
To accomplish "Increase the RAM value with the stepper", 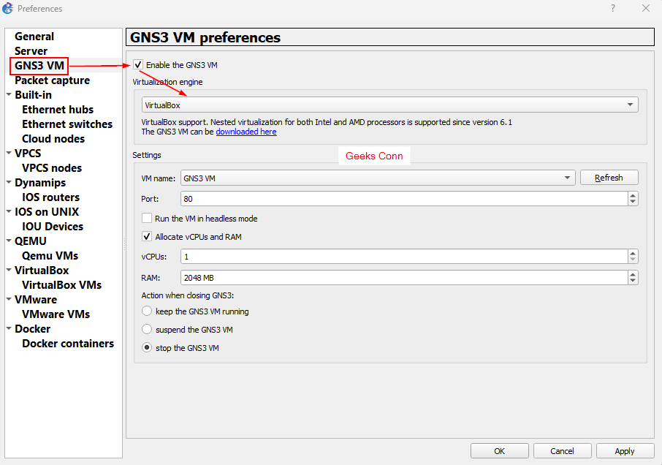I will point(632,274).
